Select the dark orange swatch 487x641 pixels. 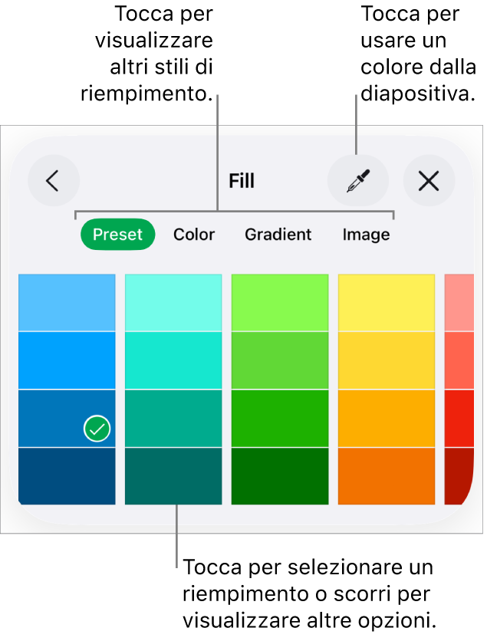(387, 476)
